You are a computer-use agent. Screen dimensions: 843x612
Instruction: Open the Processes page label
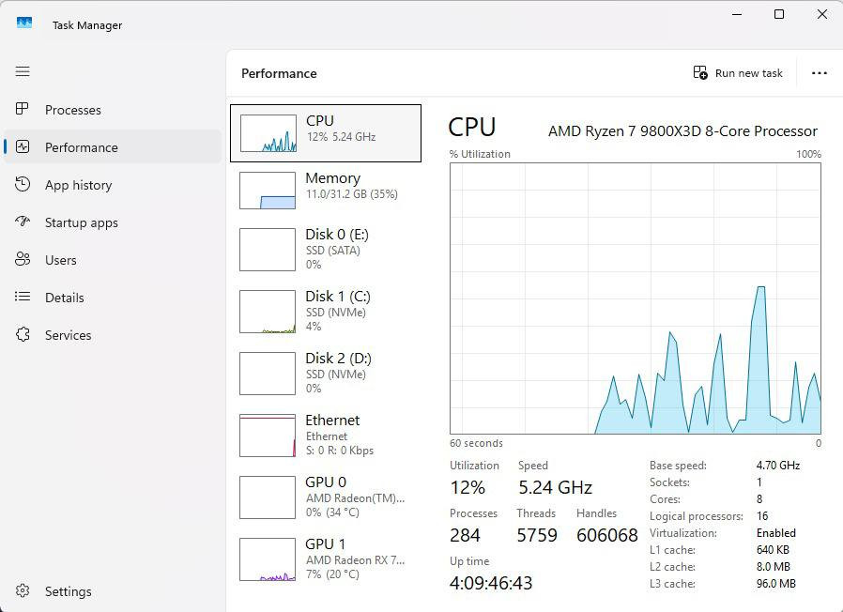coord(73,110)
